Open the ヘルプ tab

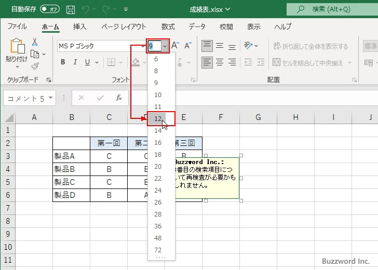pyautogui.click(x=283, y=26)
